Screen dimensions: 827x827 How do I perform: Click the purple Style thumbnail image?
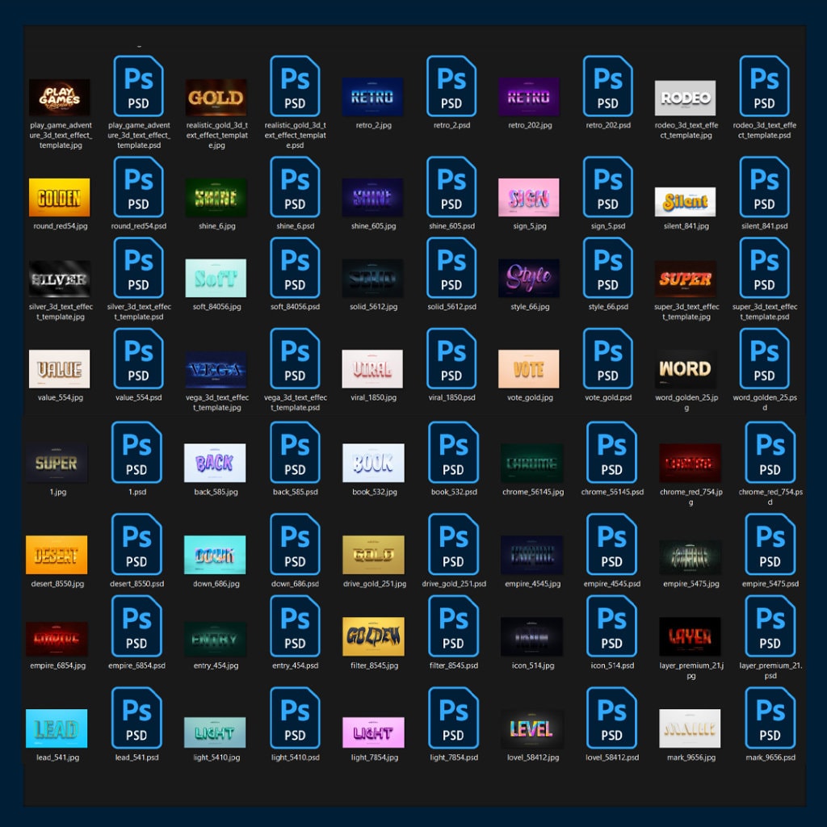[529, 278]
